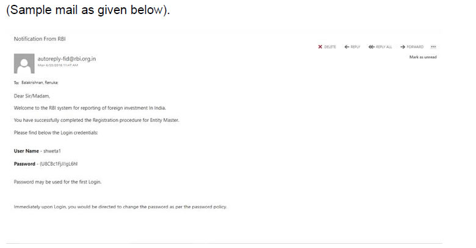Screen dimensions: 476x248
Task: Delete this email with the red X
Action: click(x=327, y=47)
